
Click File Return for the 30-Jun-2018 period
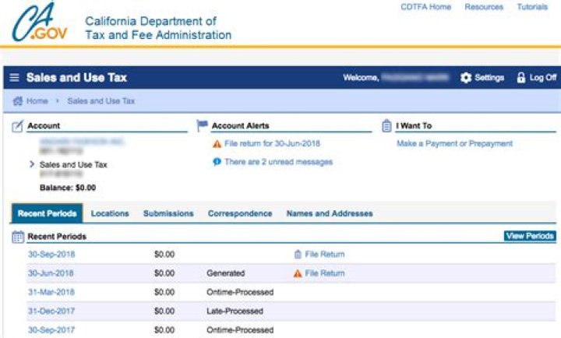(x=324, y=273)
